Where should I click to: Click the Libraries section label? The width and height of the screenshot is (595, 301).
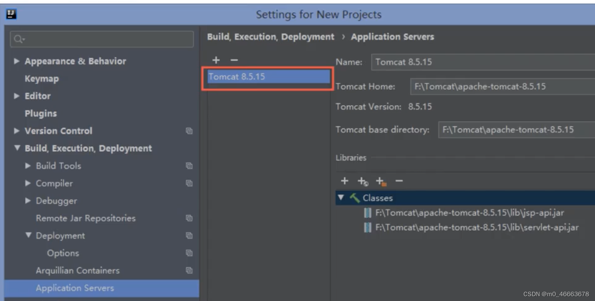pos(351,158)
